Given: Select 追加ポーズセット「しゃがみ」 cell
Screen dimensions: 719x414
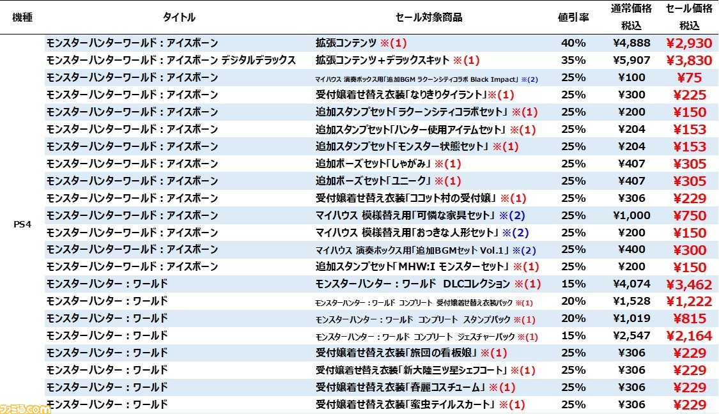Looking at the screenshot, I should pos(389,164).
